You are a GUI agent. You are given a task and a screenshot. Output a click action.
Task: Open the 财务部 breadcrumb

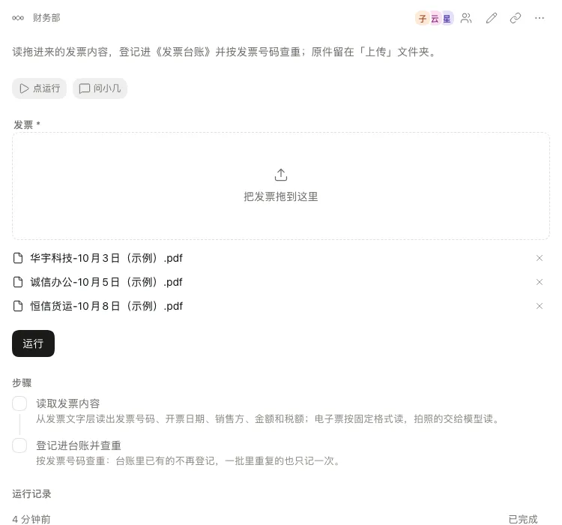(x=46, y=18)
